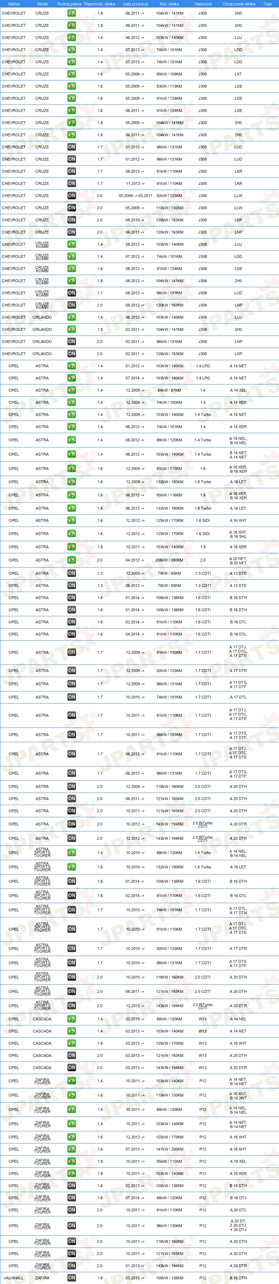Click ON icon in Cruze Kombi LNP row

point(72,305)
